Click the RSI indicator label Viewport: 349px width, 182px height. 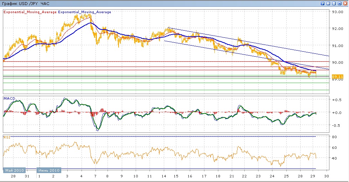click(x=7, y=137)
